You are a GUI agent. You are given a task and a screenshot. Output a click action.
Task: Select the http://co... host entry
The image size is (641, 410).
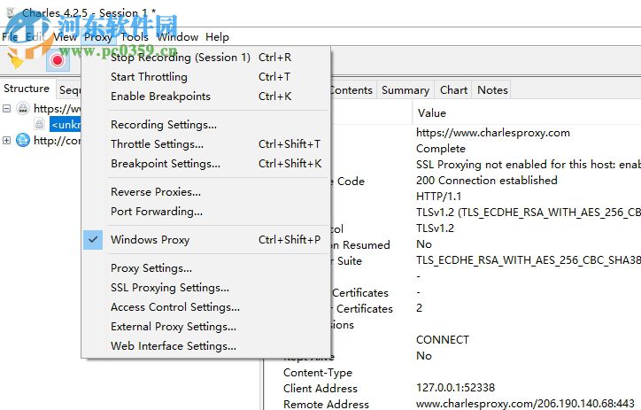tap(58, 141)
